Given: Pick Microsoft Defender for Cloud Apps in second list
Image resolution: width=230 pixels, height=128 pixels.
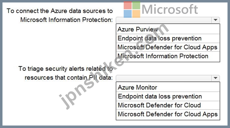Looking at the screenshot, I should (168, 114).
